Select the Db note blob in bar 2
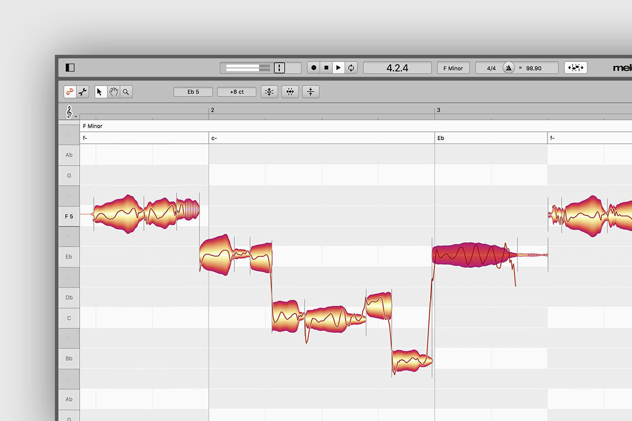Image resolution: width=632 pixels, height=421 pixels. click(379, 305)
